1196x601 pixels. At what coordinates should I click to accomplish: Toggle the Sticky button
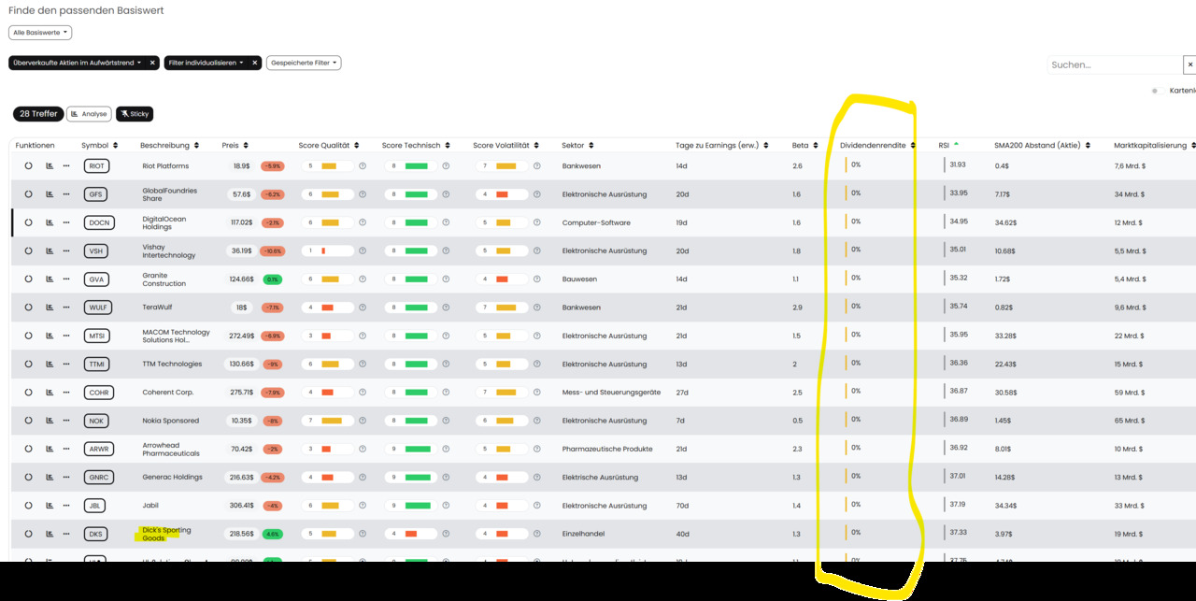(135, 114)
